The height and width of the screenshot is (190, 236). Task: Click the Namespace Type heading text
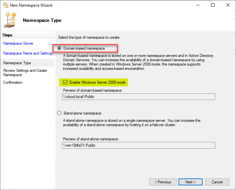[42, 20]
